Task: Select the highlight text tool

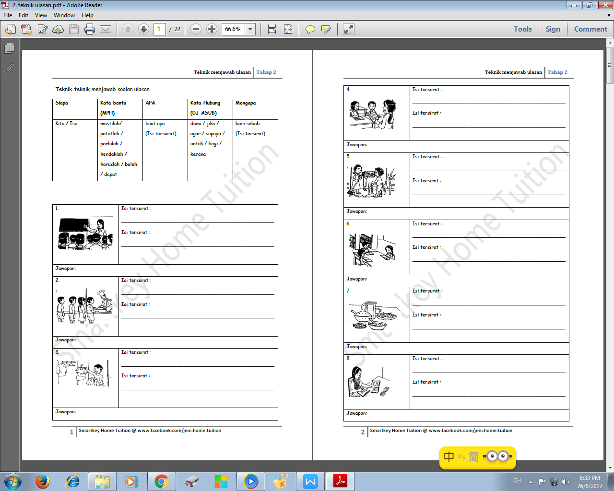Action: (326, 29)
